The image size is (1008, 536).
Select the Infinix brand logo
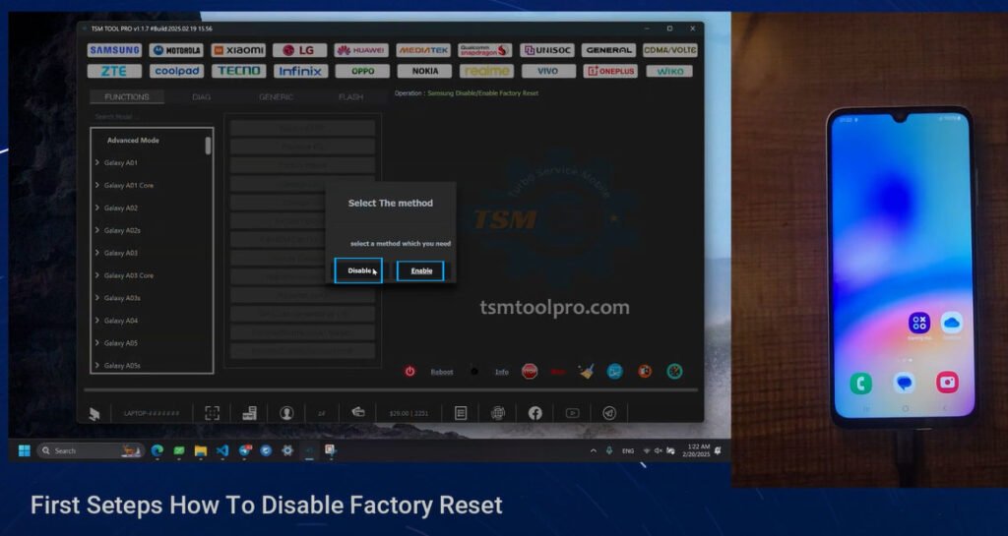tap(299, 71)
